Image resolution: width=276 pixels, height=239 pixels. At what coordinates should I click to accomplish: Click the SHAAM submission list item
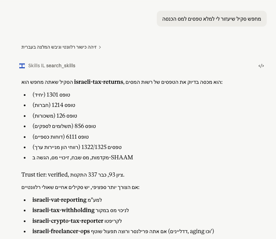83,158
